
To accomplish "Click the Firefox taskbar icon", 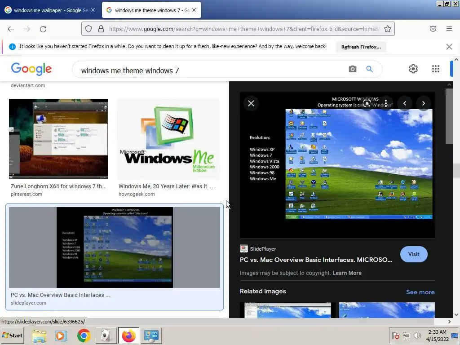I will (128, 336).
